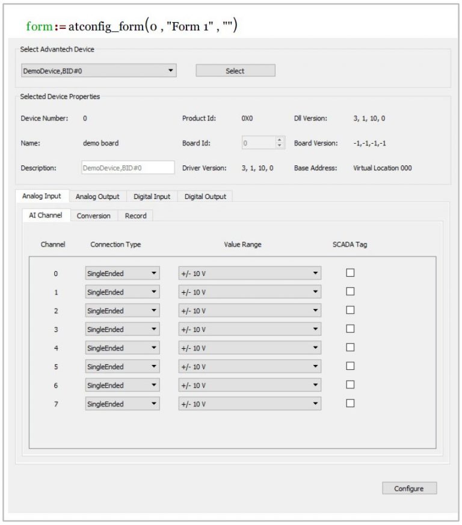Open the Record sub-tab

[135, 215]
